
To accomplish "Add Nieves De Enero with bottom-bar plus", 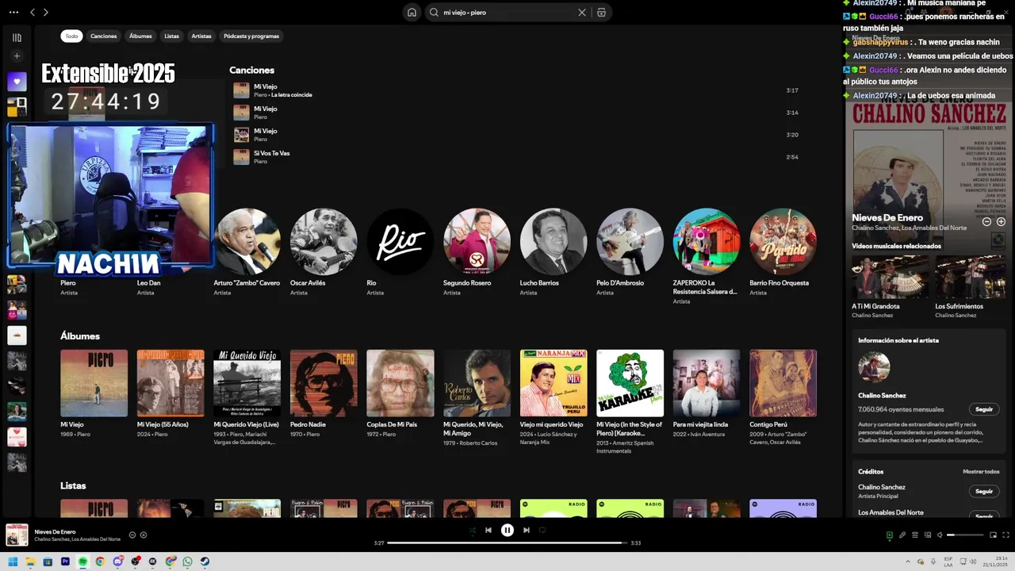I will (144, 535).
